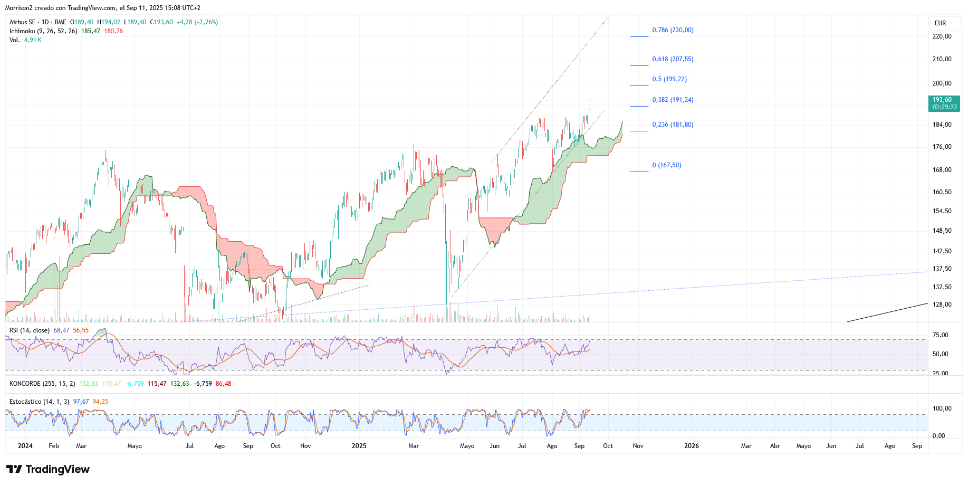Screen dimensions: 968x485
Task: Click the 142,50 price axis label
Action: (x=942, y=251)
